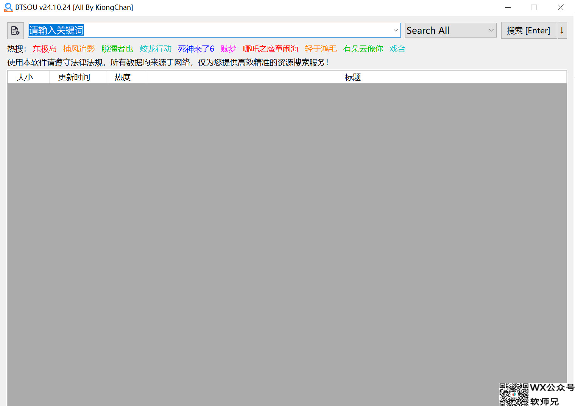This screenshot has height=406, width=575.
Task: Sort by 更新时间 column header
Action: (x=74, y=77)
